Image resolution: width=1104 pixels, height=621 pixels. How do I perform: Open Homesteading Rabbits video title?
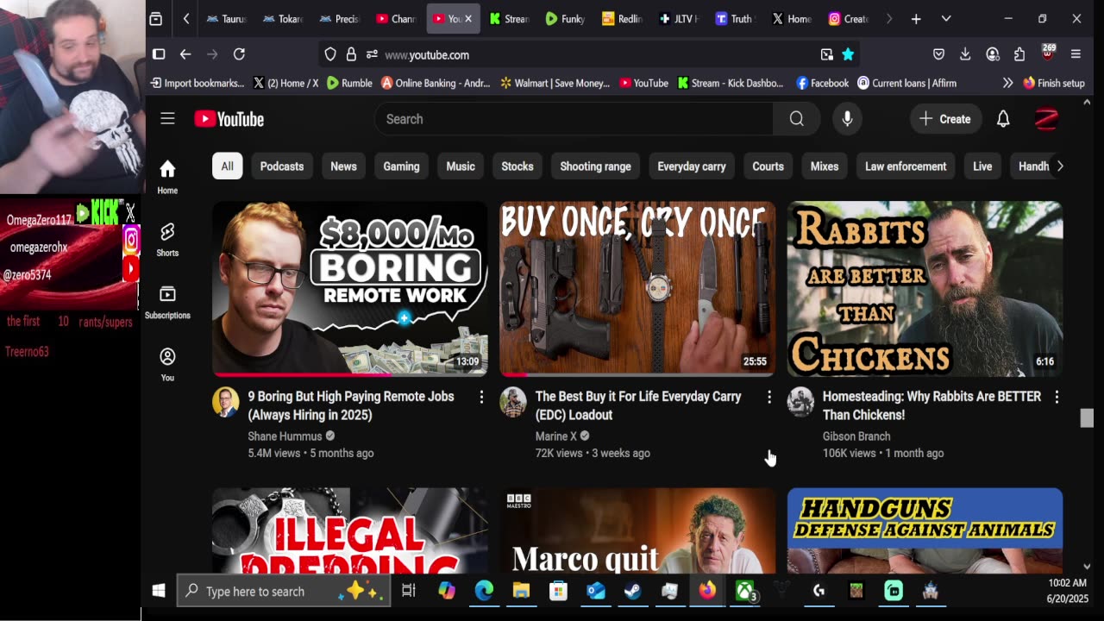[931, 405]
